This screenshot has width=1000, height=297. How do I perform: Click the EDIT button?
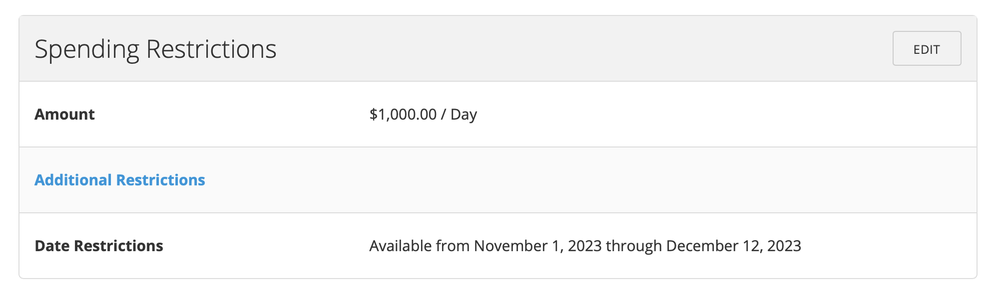coord(926,48)
